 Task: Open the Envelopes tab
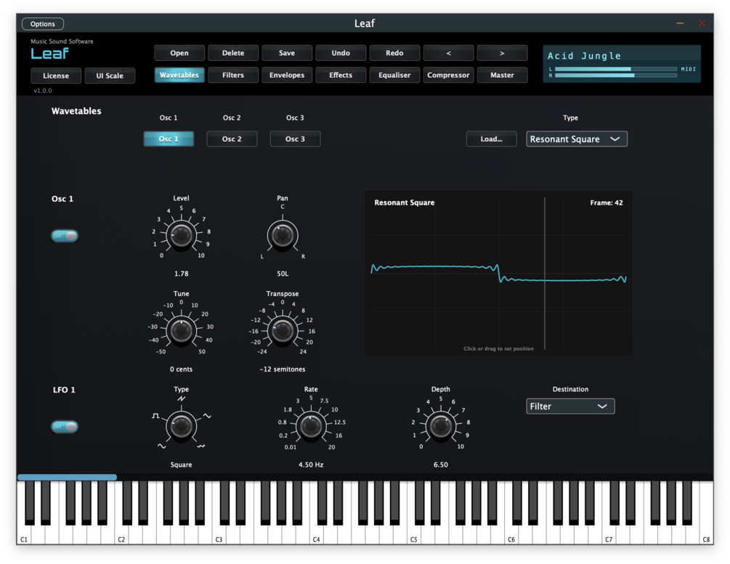[287, 75]
